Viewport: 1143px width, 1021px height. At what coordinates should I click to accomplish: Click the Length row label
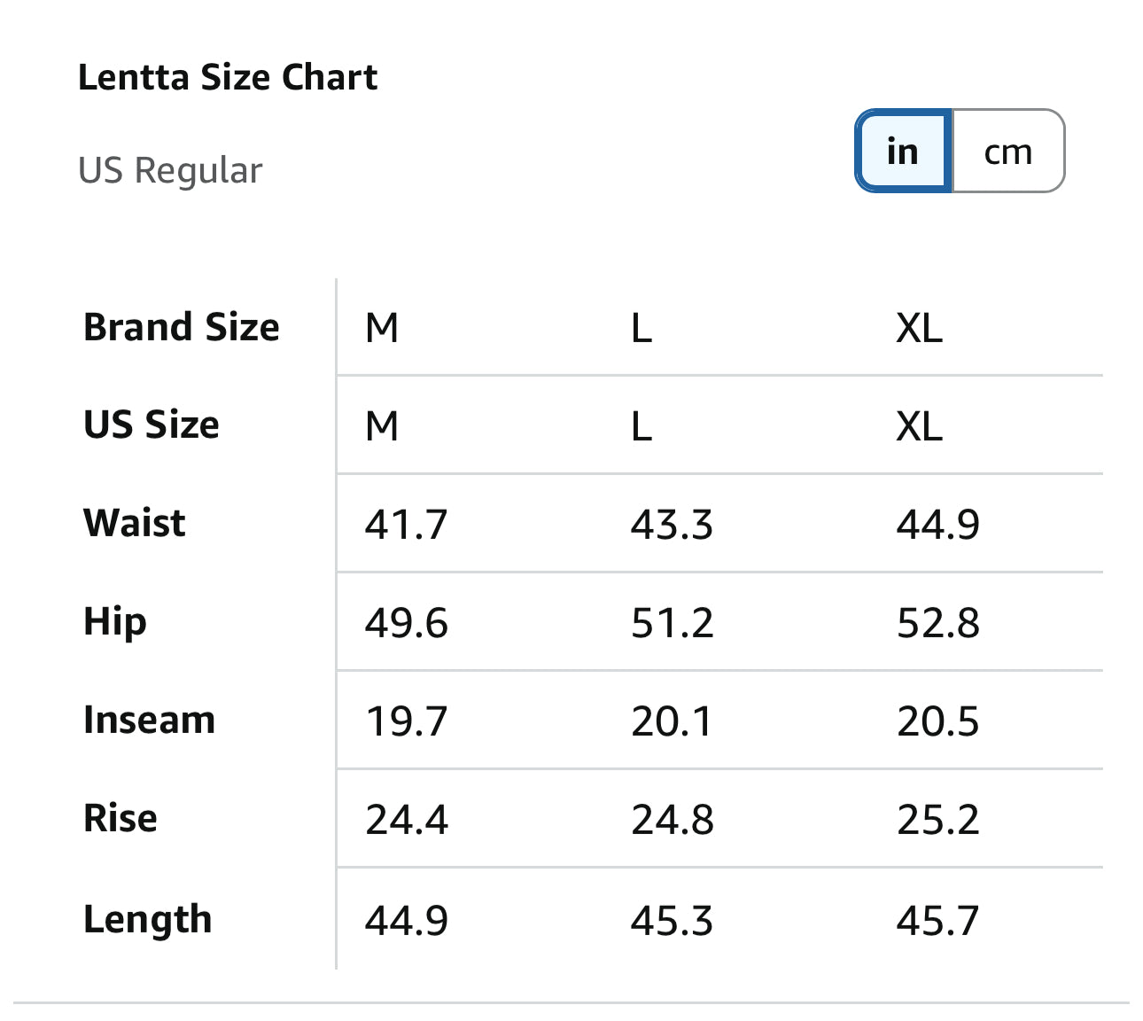click(148, 919)
